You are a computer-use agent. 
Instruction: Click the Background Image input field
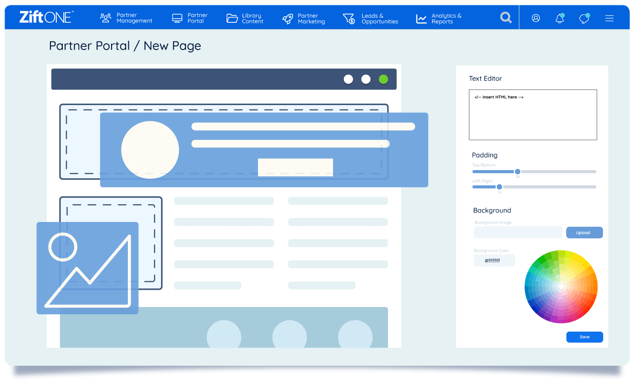tap(518, 232)
